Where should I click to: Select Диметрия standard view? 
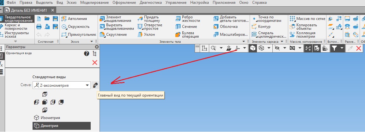click(x=61, y=126)
